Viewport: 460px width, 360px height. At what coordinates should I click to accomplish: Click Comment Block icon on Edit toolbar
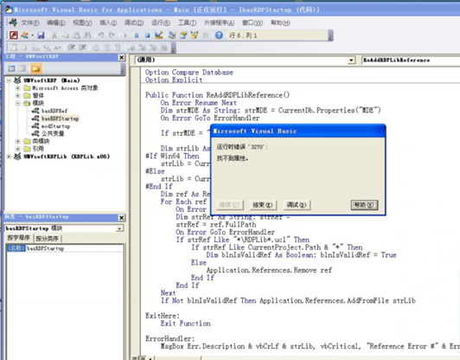click(107, 48)
